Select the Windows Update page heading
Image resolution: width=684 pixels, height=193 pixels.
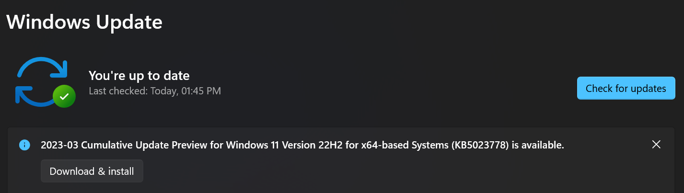[x=84, y=23]
